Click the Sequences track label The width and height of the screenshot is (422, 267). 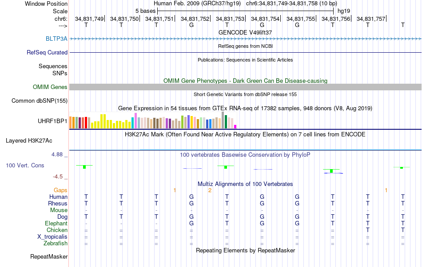53,66
